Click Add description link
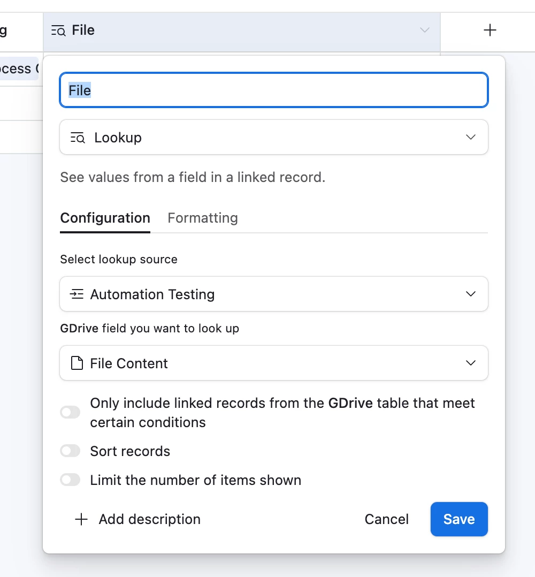 (149, 519)
